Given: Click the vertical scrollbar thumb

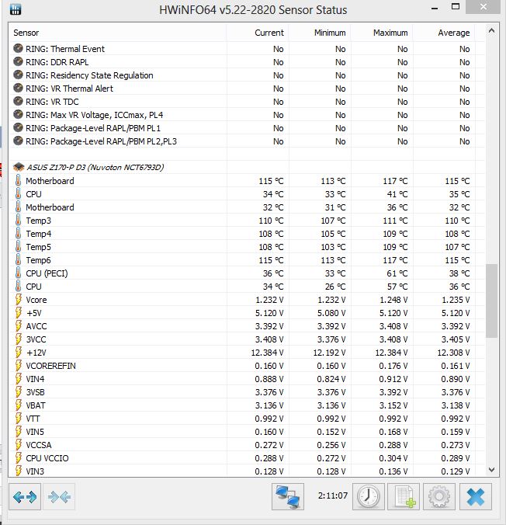Looking at the screenshot, I should [x=491, y=301].
